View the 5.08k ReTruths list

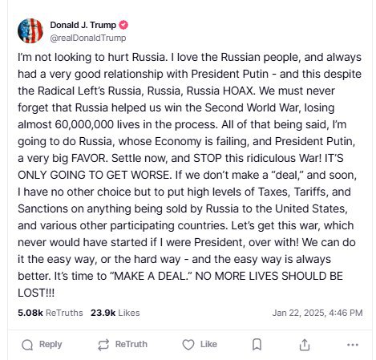tap(51, 313)
